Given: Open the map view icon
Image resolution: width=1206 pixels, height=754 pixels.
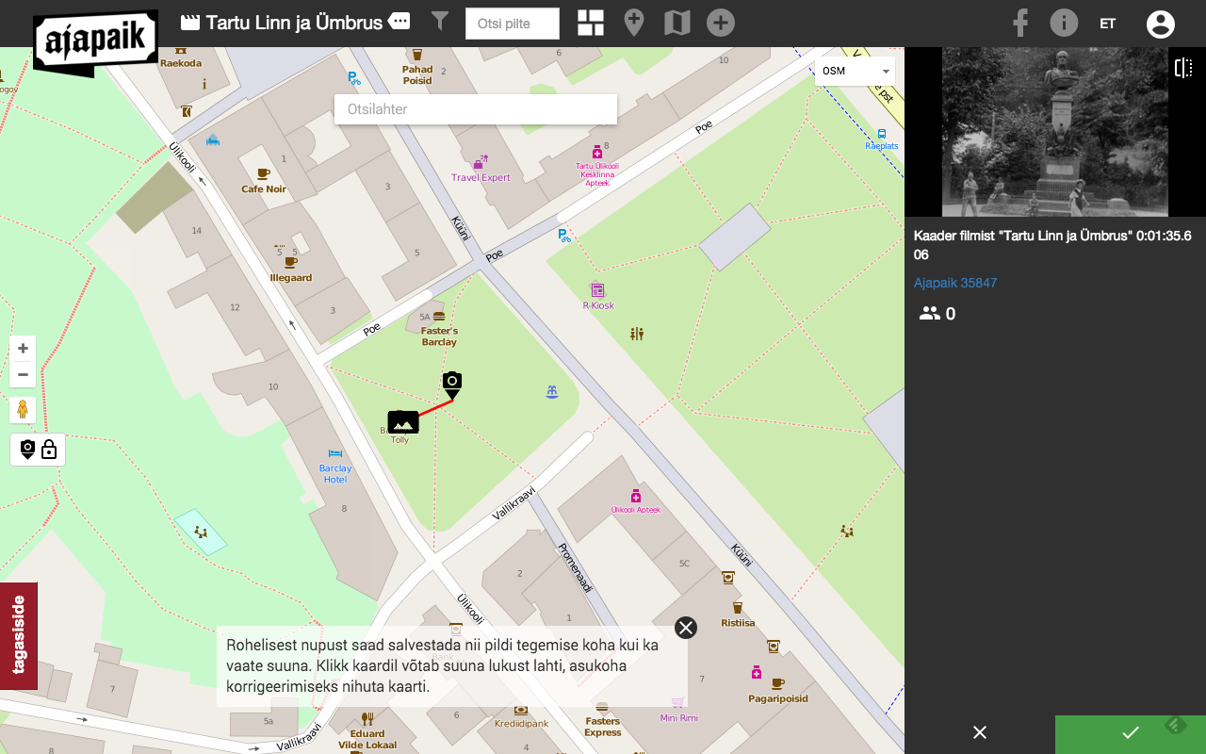Looking at the screenshot, I should [x=677, y=23].
